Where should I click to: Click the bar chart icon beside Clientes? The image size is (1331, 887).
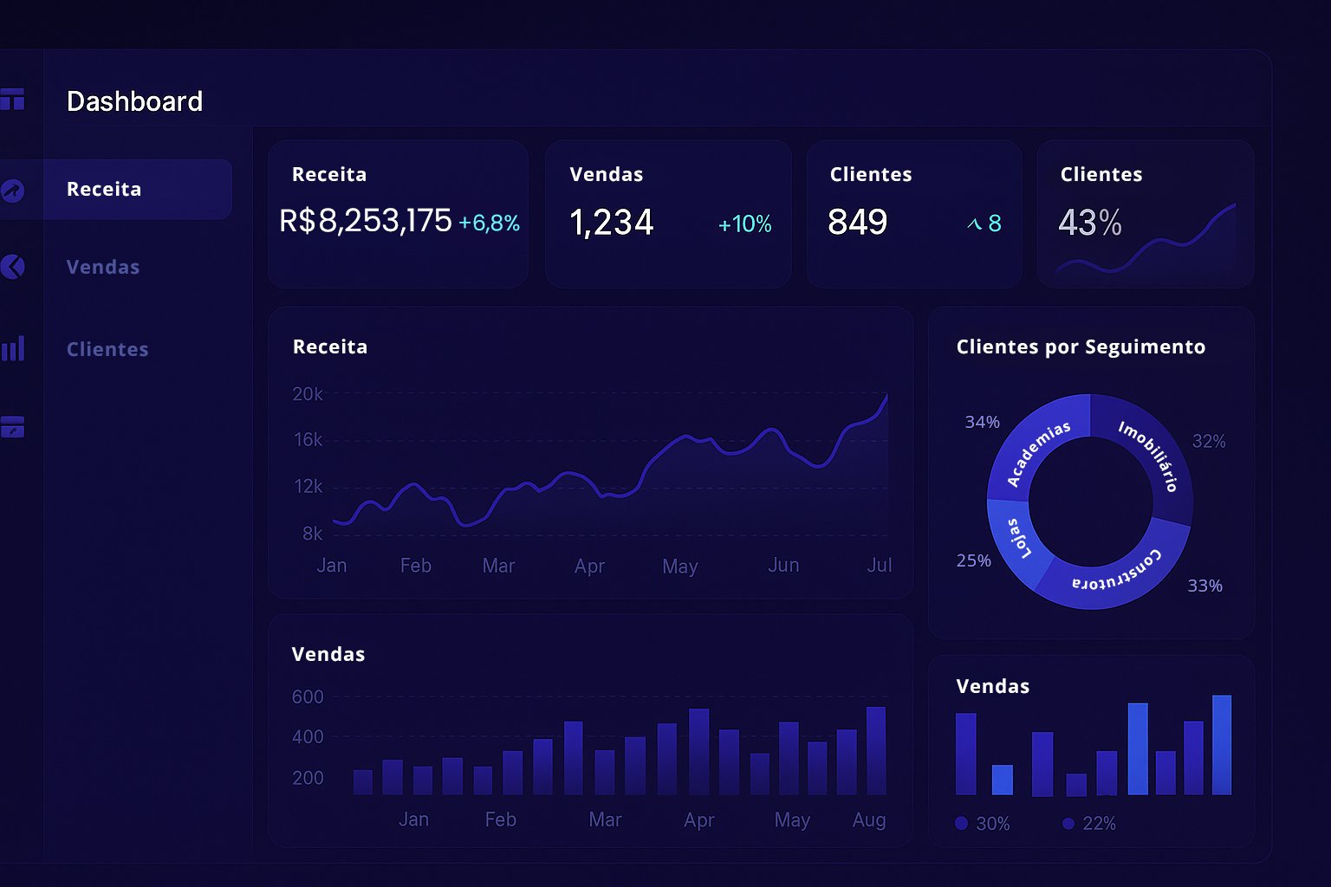(12, 349)
